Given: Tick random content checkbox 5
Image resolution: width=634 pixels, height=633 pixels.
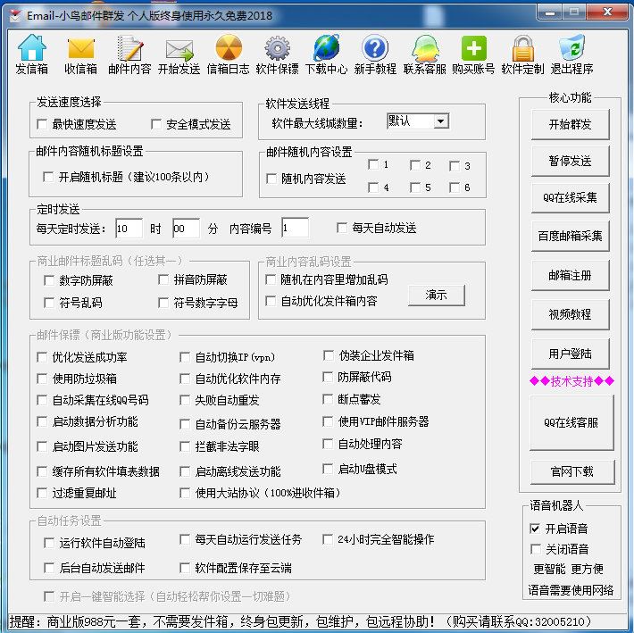Looking at the screenshot, I should pyautogui.click(x=415, y=187).
